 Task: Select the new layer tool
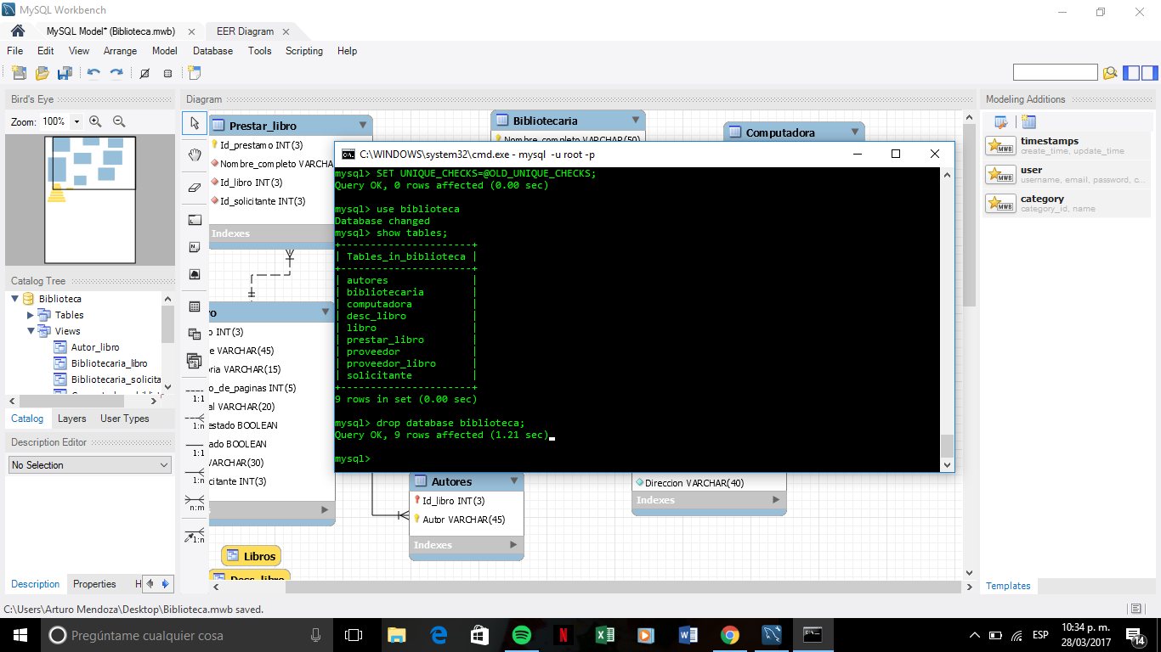point(195,219)
